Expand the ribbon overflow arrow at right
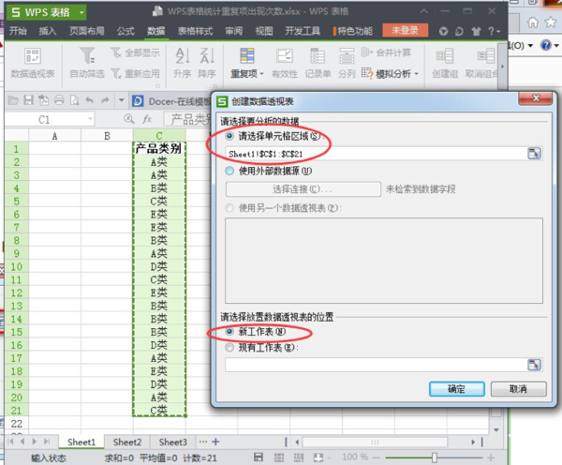Viewport: 562px width, 465px height. click(502, 67)
